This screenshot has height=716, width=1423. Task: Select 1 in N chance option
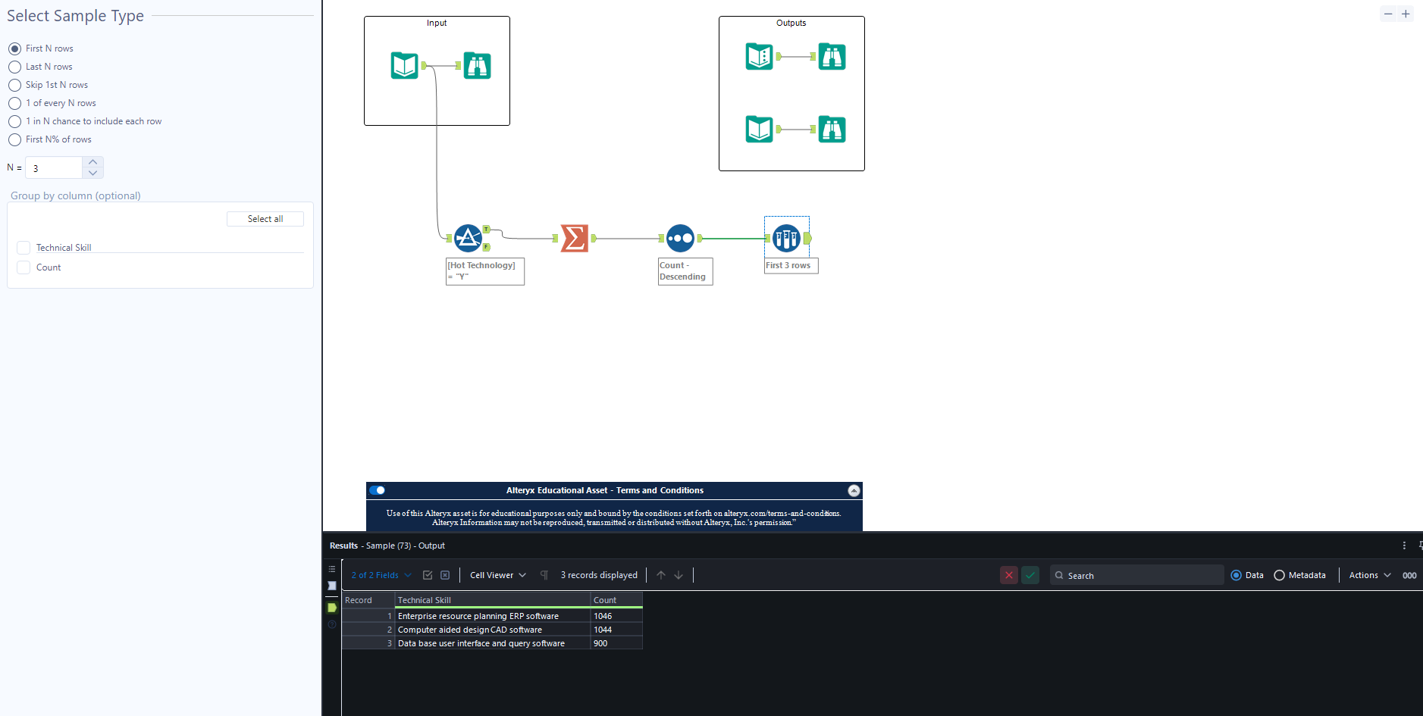coord(14,121)
